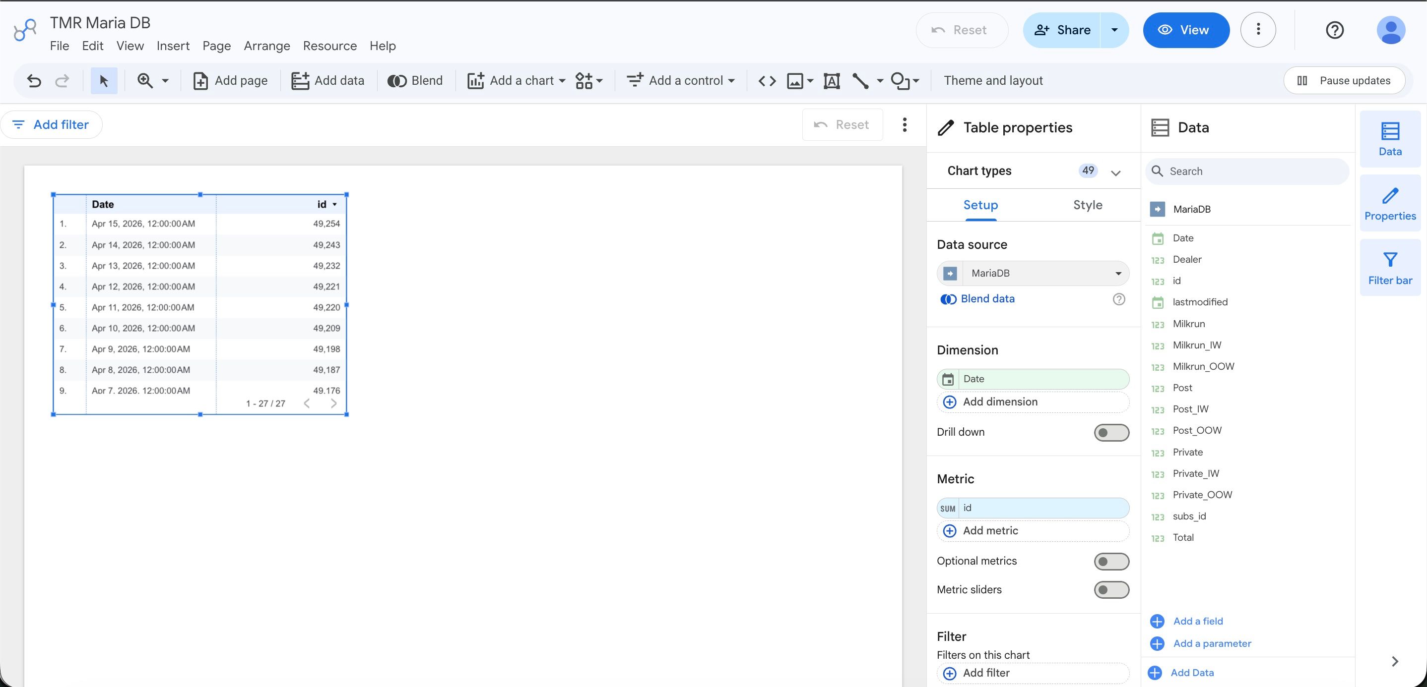Insert a text box from toolbar
Screen dimensions: 1427x687
tap(831, 81)
